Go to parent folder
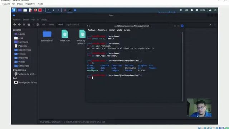Image resolution: width=229 pixels, height=129 pixels. point(24,25)
